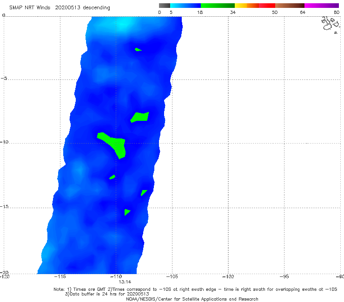Screen dimensions: 344x302
Task: Click the color bar label "34"
Action: tap(233, 13)
